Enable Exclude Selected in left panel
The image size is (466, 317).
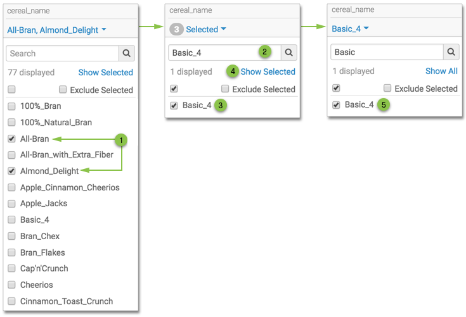pos(63,90)
